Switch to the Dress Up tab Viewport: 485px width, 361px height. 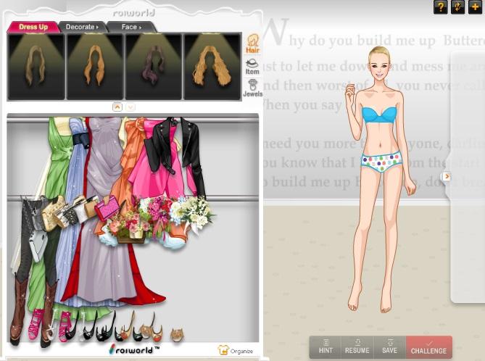click(33, 27)
